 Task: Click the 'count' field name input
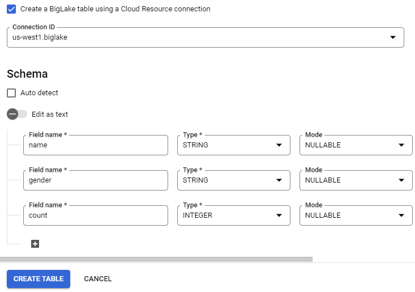point(95,215)
